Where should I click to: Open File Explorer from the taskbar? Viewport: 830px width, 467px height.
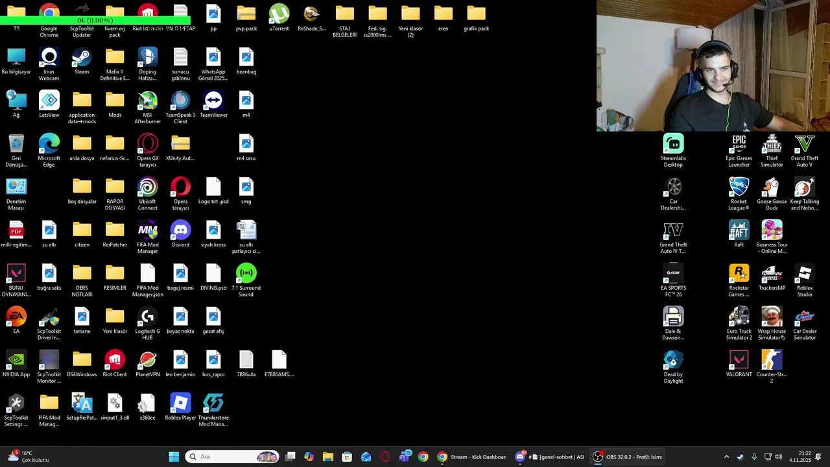tap(328, 457)
